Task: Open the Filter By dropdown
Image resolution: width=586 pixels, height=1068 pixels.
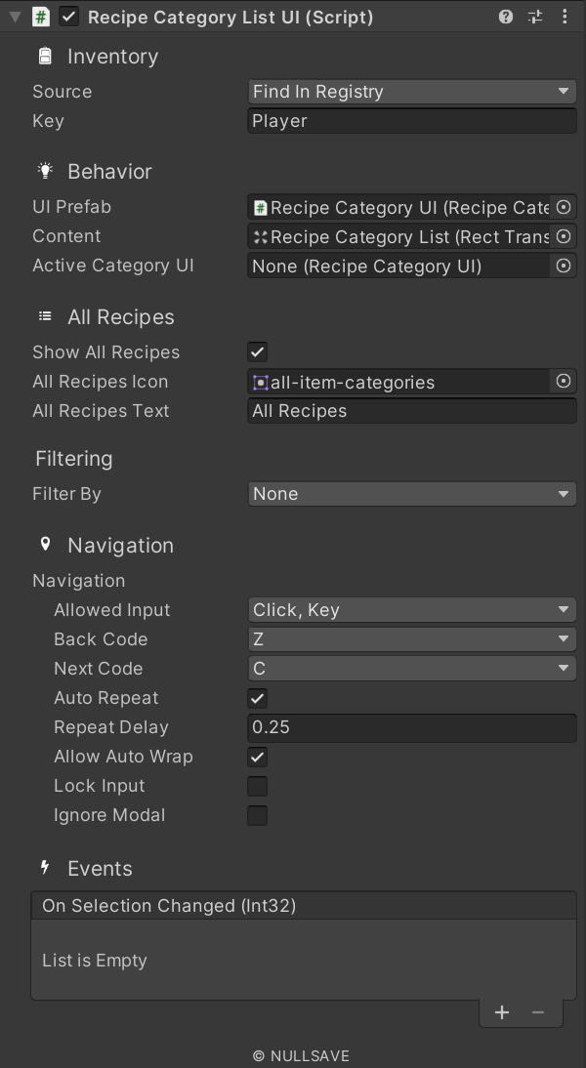Action: pos(410,493)
